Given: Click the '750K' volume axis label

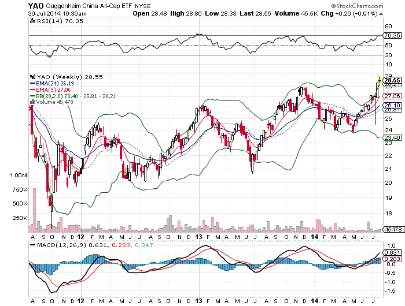Looking at the screenshot, I should [x=20, y=190].
